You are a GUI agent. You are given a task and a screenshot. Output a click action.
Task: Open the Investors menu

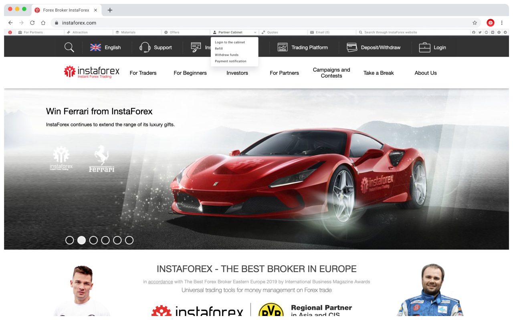237,73
